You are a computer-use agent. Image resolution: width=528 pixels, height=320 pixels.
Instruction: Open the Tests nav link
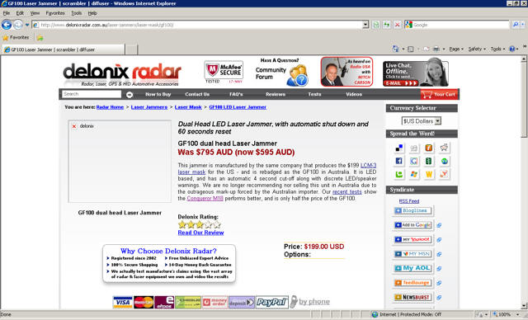tap(314, 95)
